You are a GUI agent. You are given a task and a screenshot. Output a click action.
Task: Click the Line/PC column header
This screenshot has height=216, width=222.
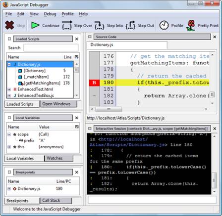(x=63, y=181)
